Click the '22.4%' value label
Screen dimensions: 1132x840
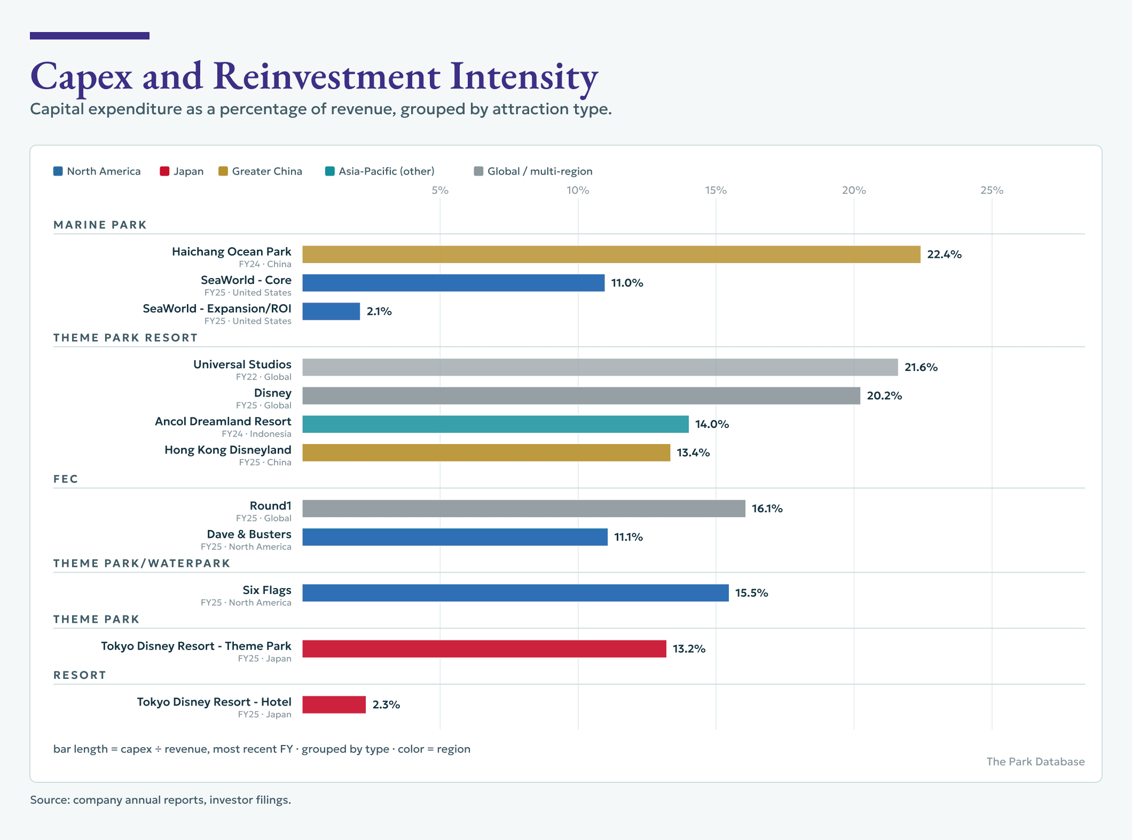click(945, 255)
